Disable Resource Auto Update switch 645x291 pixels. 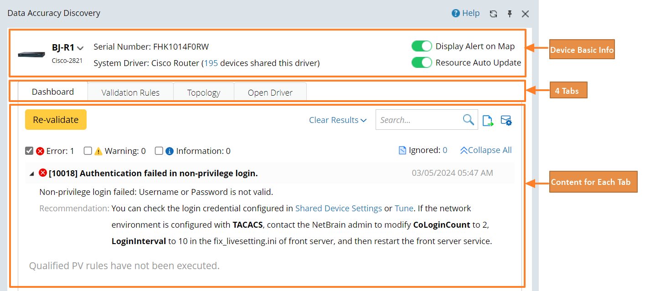click(x=421, y=63)
